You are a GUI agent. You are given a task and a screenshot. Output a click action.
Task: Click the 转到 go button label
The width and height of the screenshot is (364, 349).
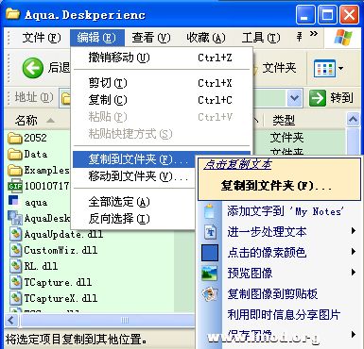[341, 98]
